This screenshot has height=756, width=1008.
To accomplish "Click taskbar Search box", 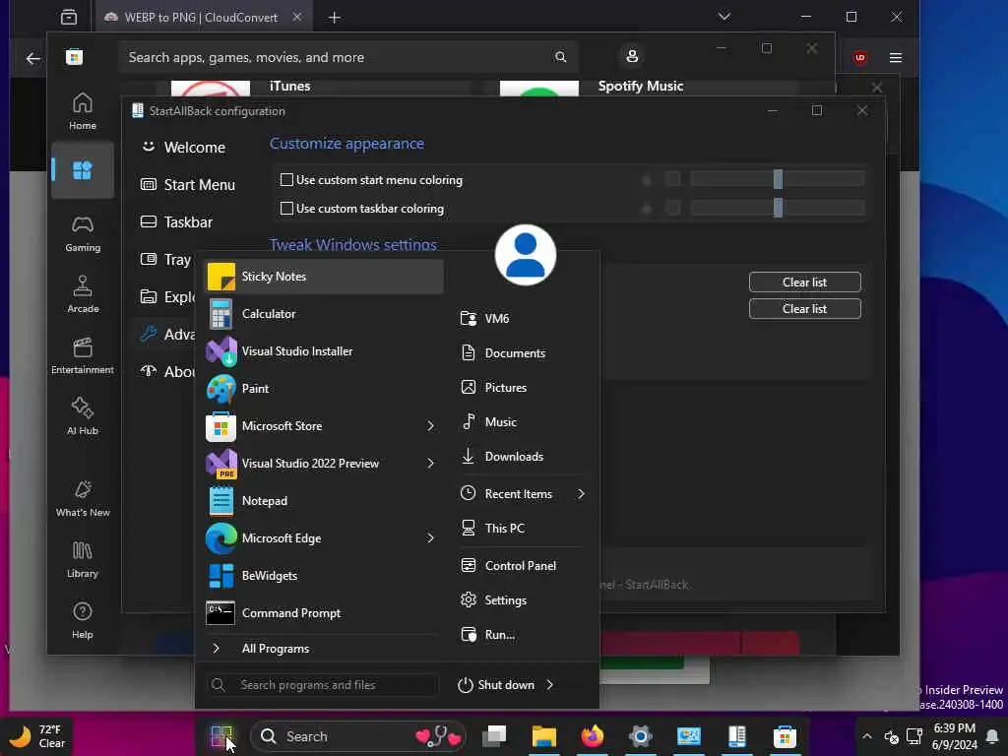I will [x=357, y=736].
